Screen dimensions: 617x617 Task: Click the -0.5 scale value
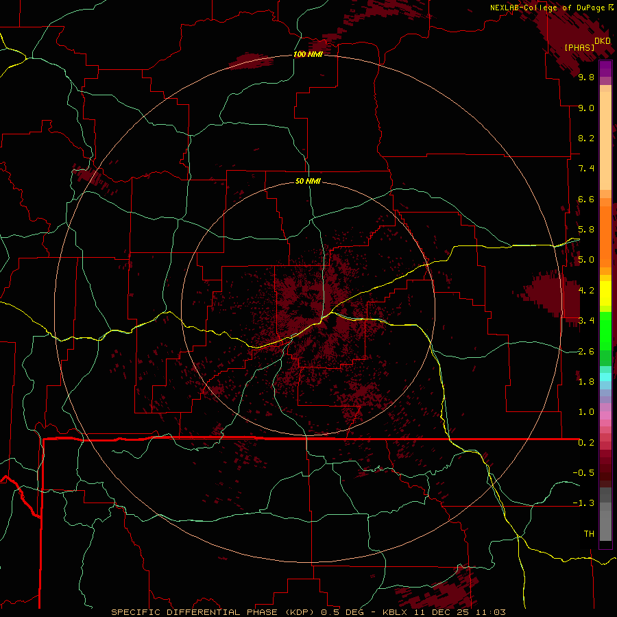click(583, 473)
